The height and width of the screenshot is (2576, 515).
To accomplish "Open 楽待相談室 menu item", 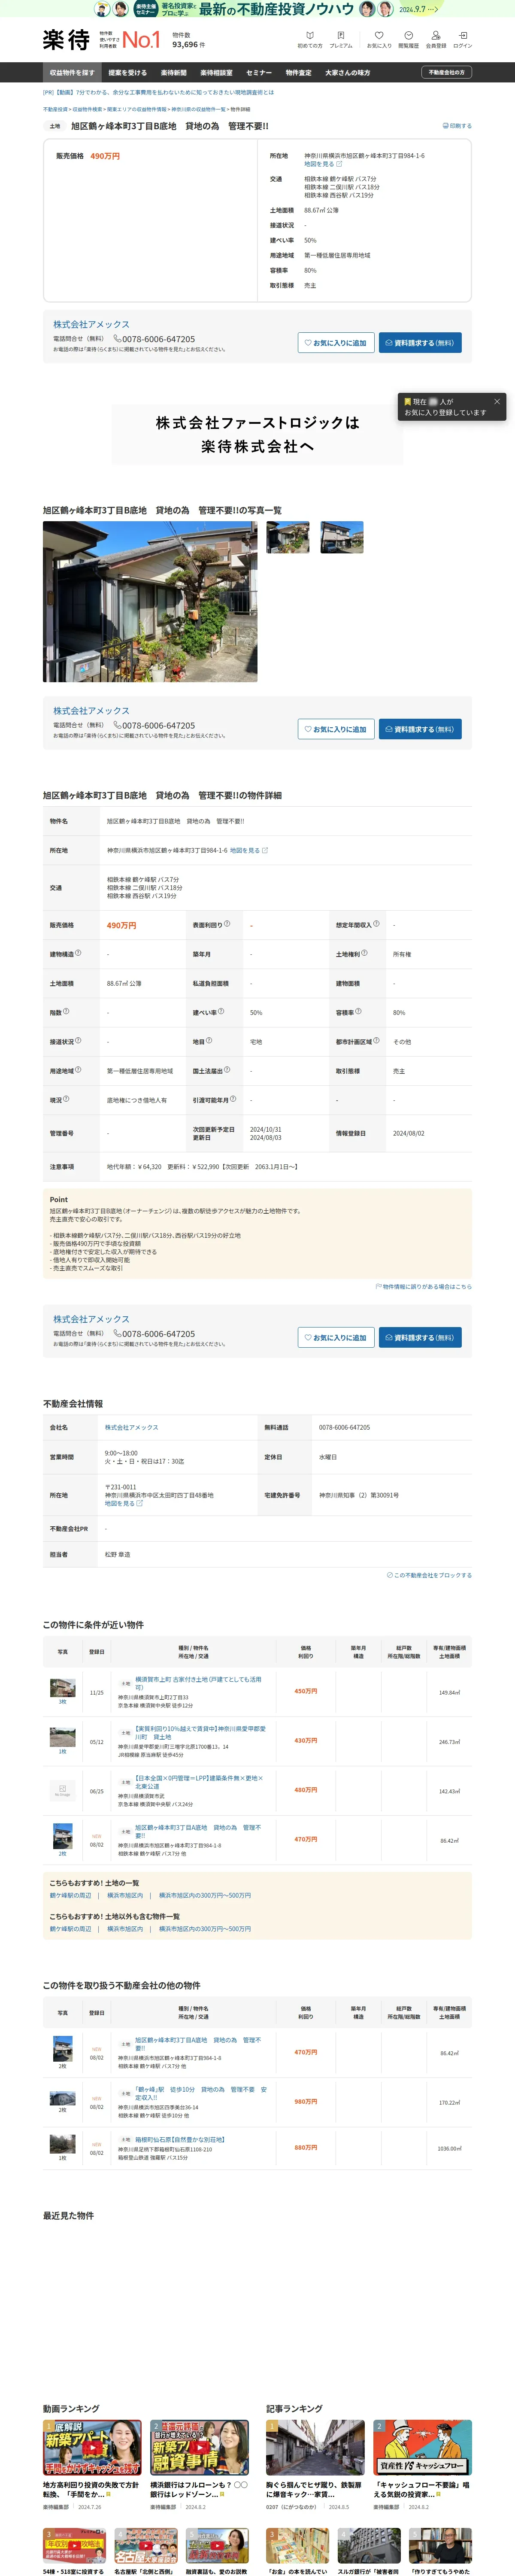I will coord(216,73).
